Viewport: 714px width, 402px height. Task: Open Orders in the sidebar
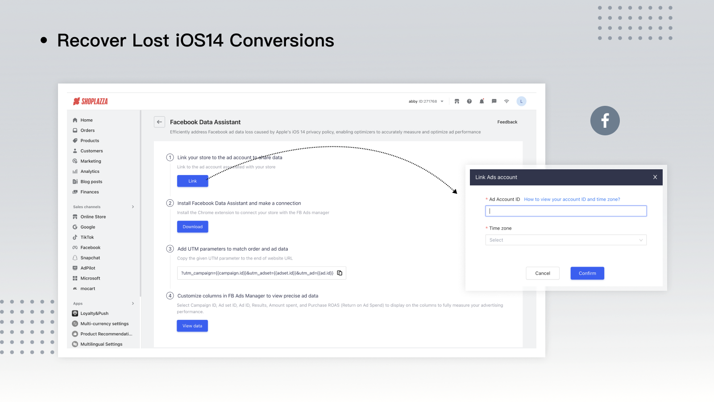coord(87,130)
